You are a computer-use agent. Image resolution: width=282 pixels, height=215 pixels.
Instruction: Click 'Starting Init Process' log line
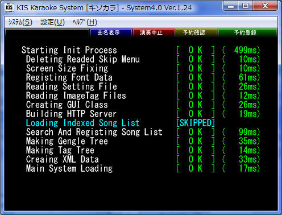tap(69, 50)
